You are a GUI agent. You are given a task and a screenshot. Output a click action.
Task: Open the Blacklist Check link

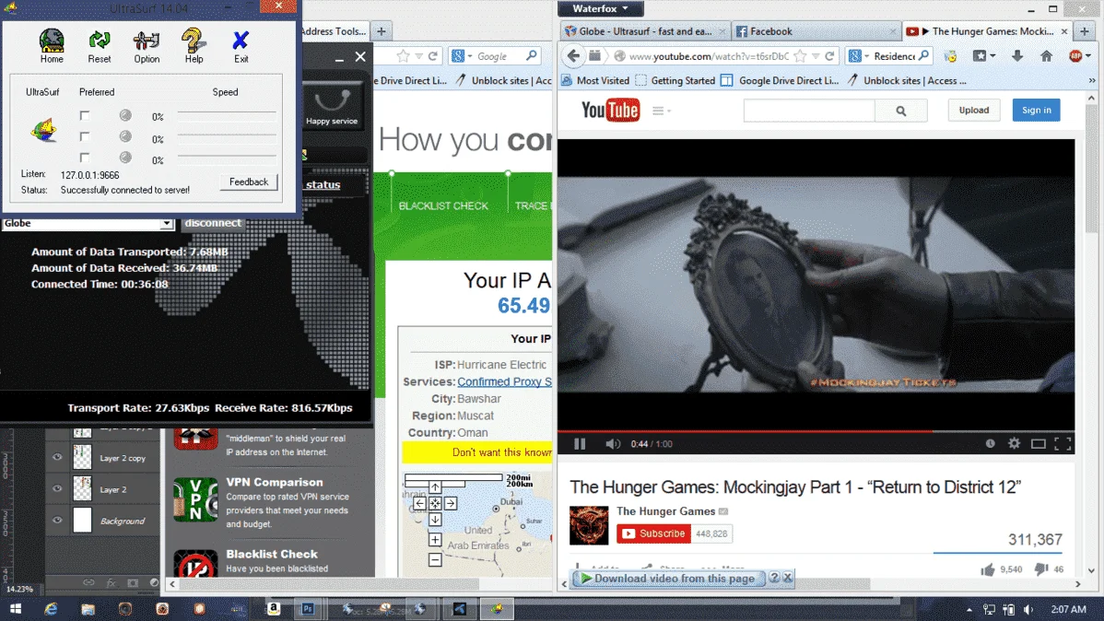pos(272,554)
